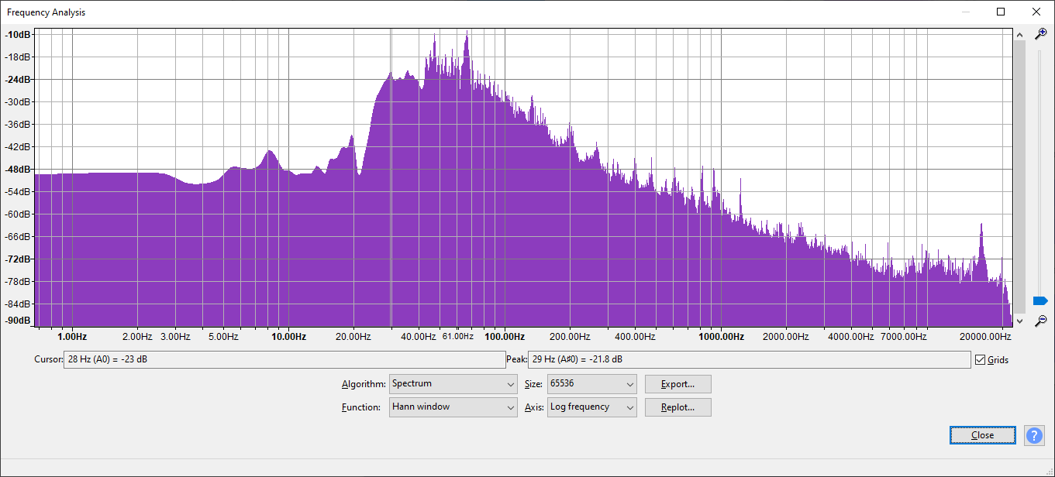1055x477 pixels.
Task: Click the zoom in magnifier icon
Action: pyautogui.click(x=1041, y=33)
